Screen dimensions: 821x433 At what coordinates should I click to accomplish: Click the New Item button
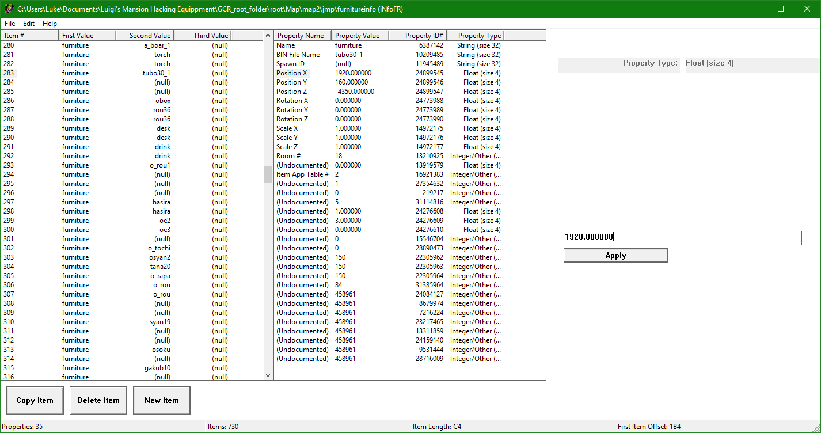pos(161,400)
